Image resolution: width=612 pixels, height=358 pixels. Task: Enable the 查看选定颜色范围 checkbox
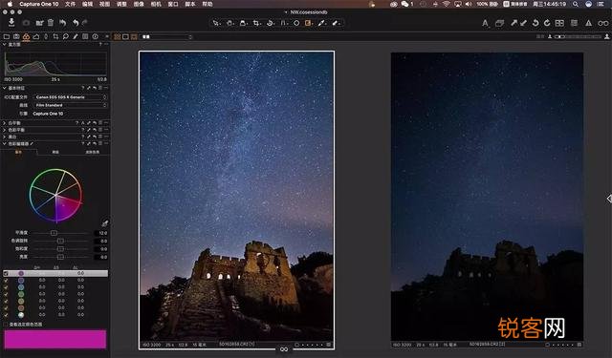(x=6, y=324)
